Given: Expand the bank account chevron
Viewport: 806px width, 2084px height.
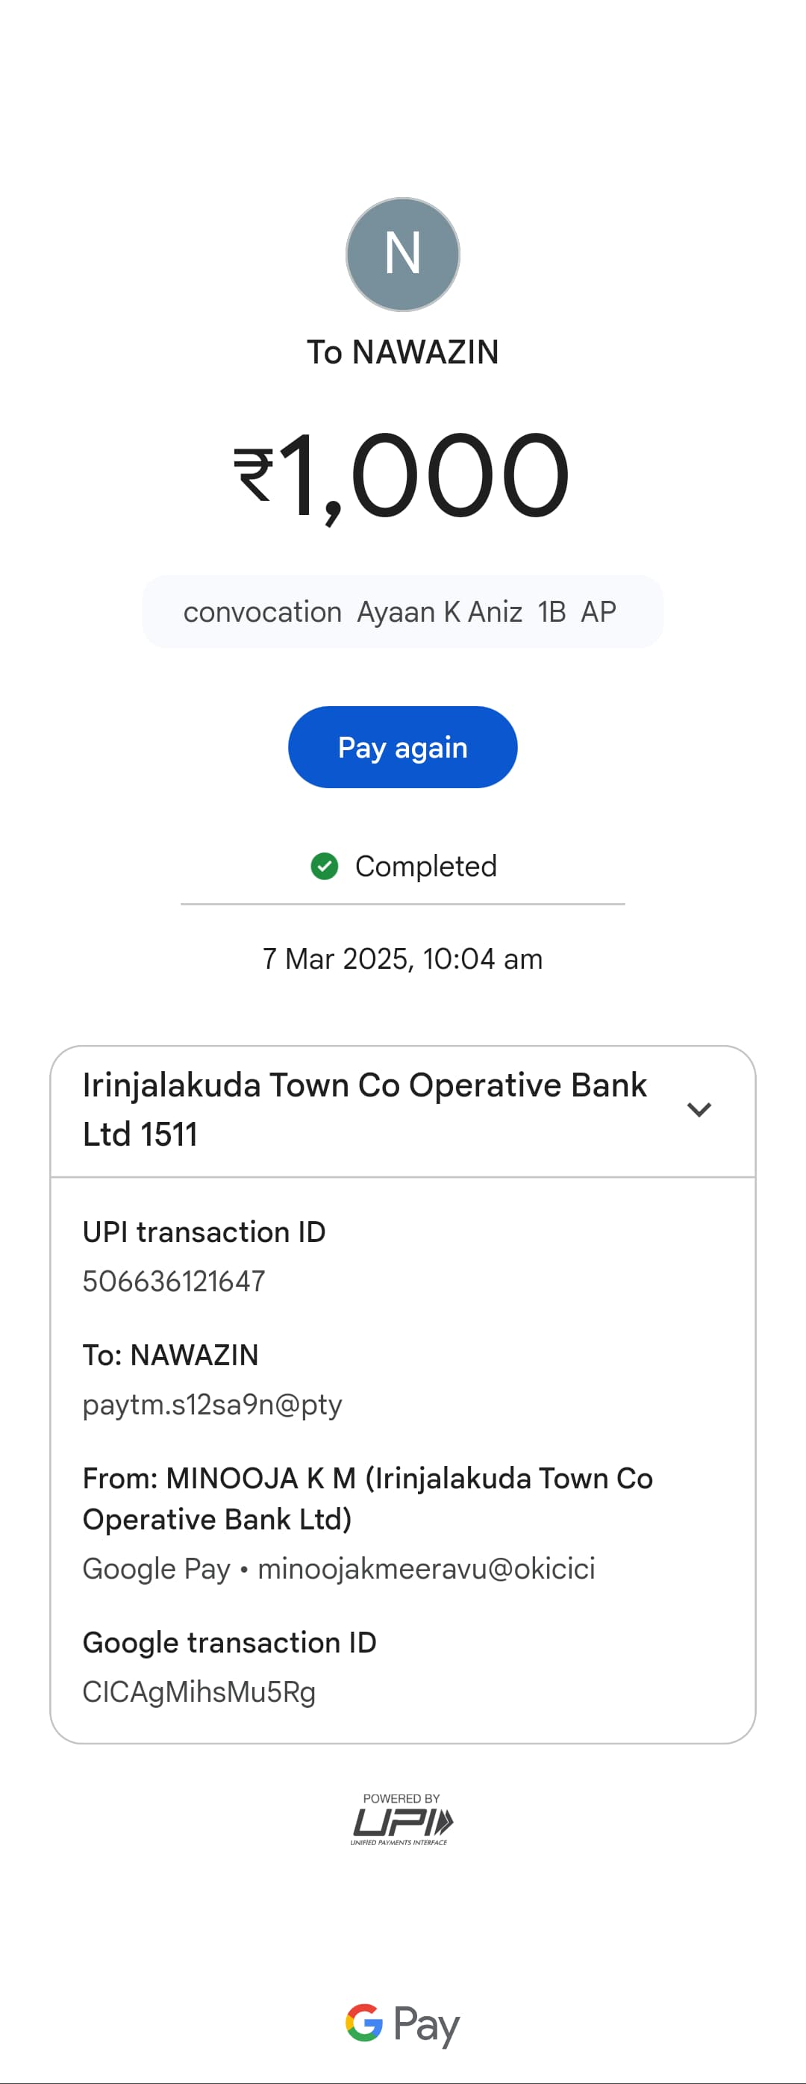Looking at the screenshot, I should tap(699, 1109).
